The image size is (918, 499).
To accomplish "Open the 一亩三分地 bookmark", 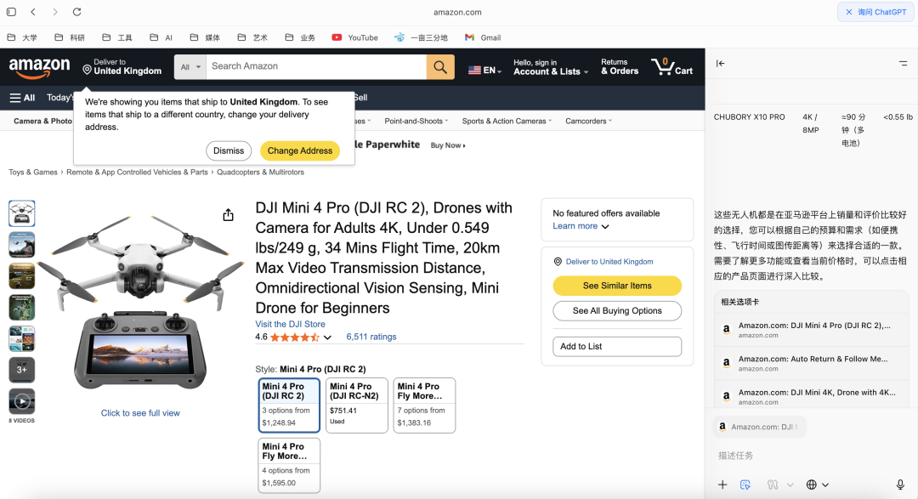I will tap(421, 37).
